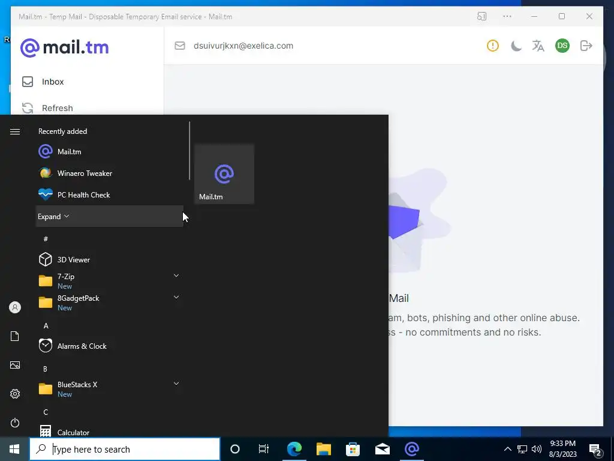The height and width of the screenshot is (461, 614).
Task: Open Task View on taskbar
Action: point(264,449)
